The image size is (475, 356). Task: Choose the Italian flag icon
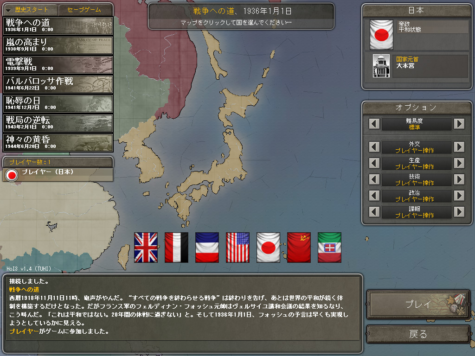pyautogui.click(x=329, y=248)
